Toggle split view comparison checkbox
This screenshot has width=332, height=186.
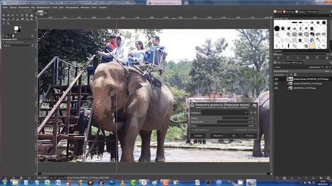[234, 130]
